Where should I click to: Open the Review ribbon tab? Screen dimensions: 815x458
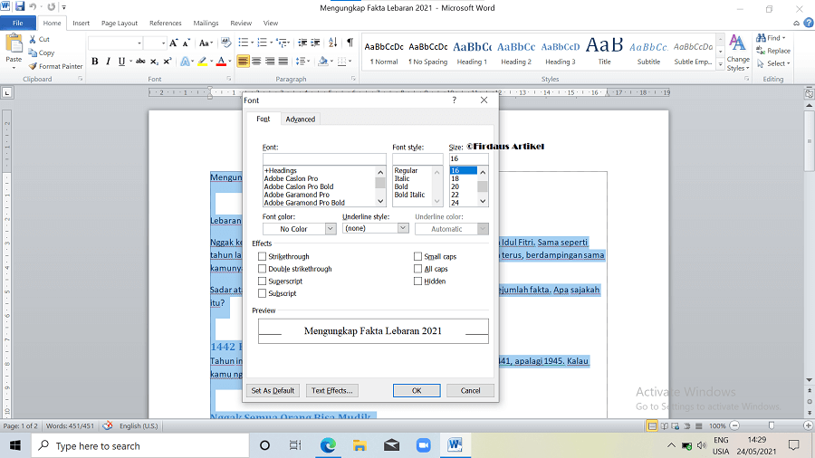[x=241, y=23]
